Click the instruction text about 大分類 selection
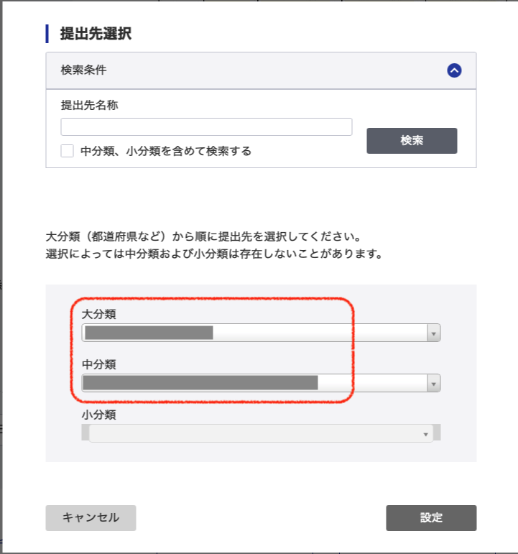Viewport: 518px width, 554px height. (x=214, y=245)
